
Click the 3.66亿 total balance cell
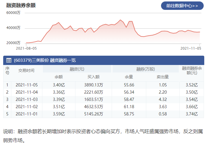[192, 107]
